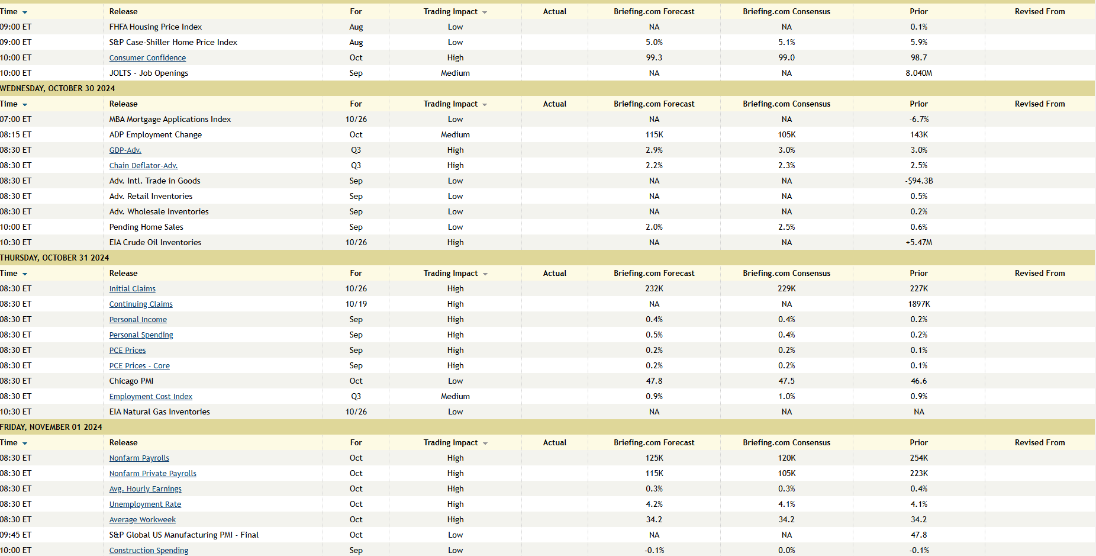Click the 08:15 ET time cell

16,134
